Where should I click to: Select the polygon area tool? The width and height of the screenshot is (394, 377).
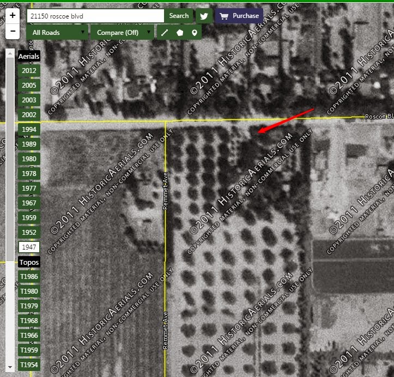coord(180,33)
